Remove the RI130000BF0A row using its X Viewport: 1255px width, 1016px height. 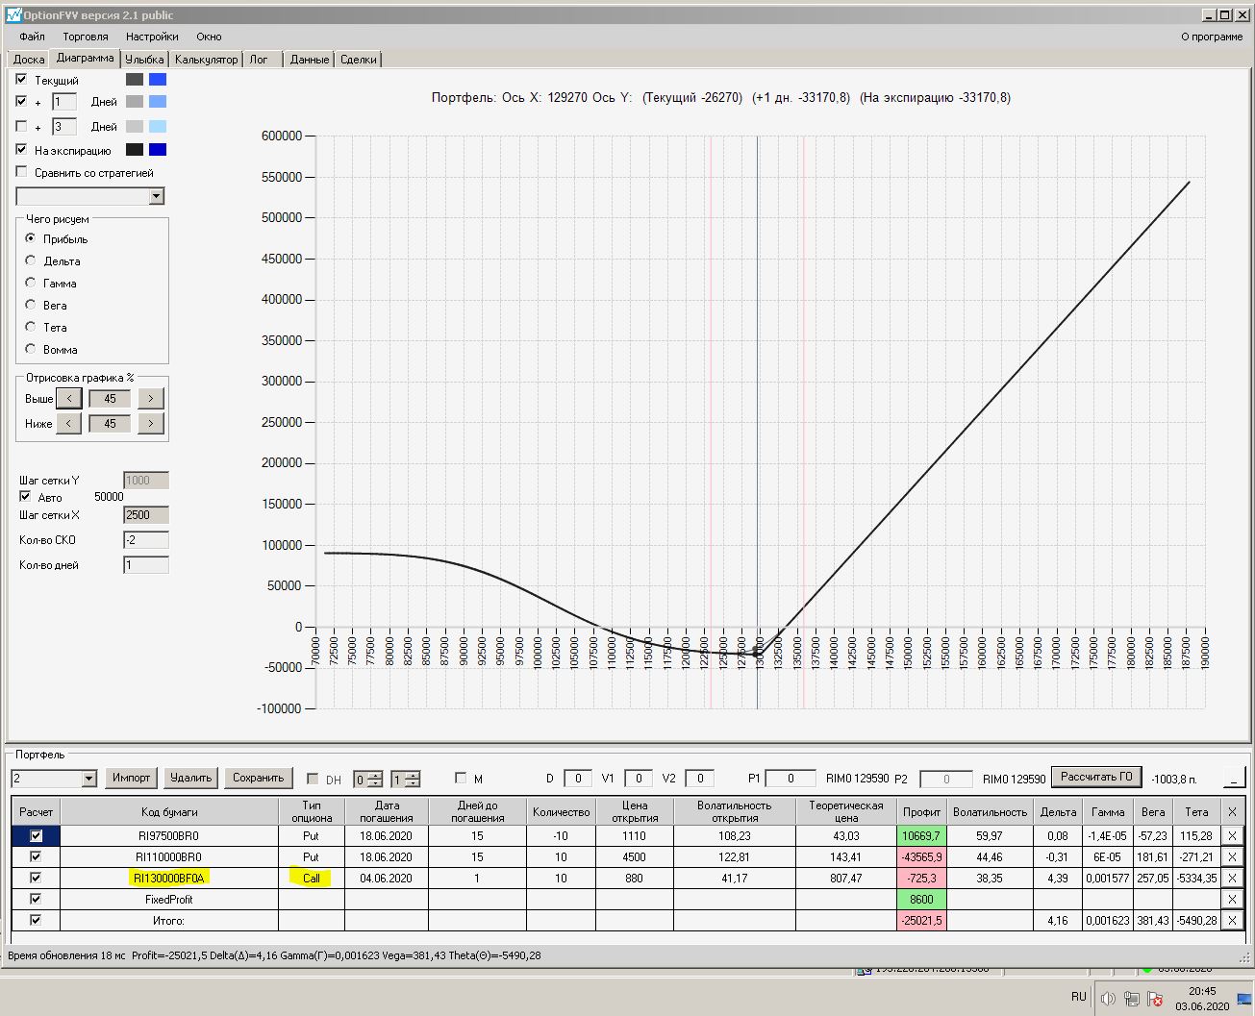pos(1232,879)
